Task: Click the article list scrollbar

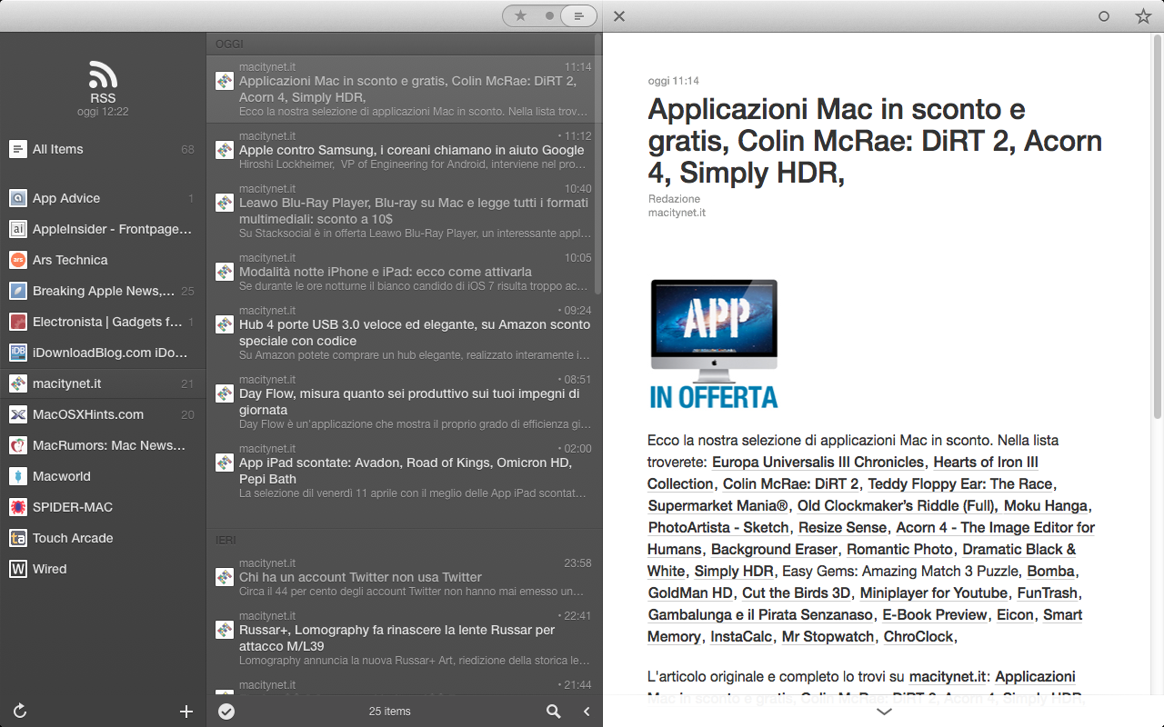Action: point(597,164)
